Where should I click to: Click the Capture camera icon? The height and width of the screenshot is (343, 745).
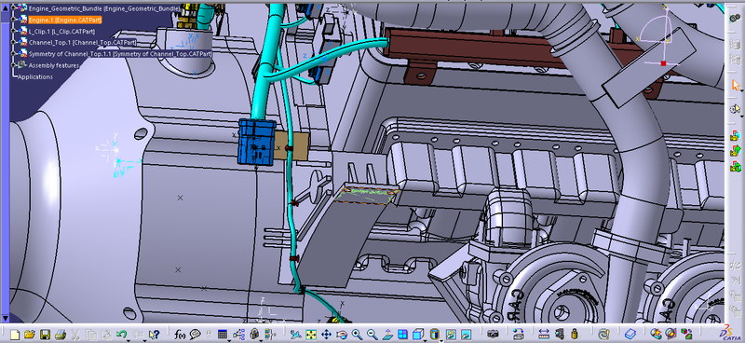point(494,335)
